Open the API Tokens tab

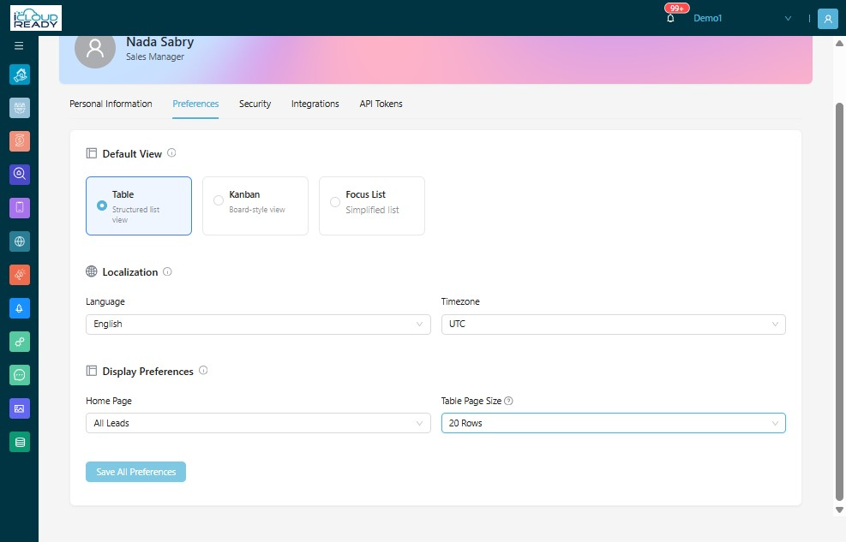point(381,104)
